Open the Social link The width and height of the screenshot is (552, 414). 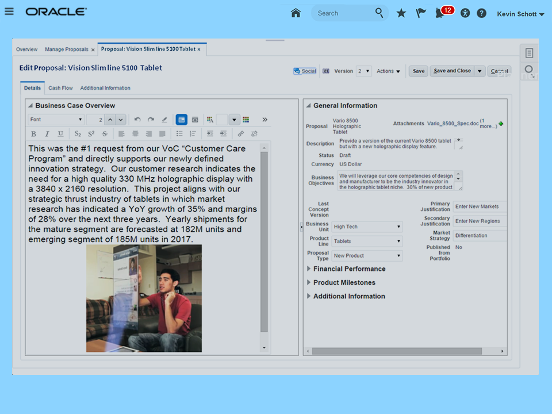point(305,71)
